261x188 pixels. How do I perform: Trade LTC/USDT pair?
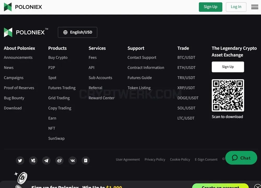[186, 118]
